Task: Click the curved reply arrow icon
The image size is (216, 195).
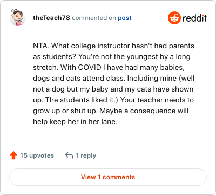Action: pyautogui.click(x=69, y=155)
